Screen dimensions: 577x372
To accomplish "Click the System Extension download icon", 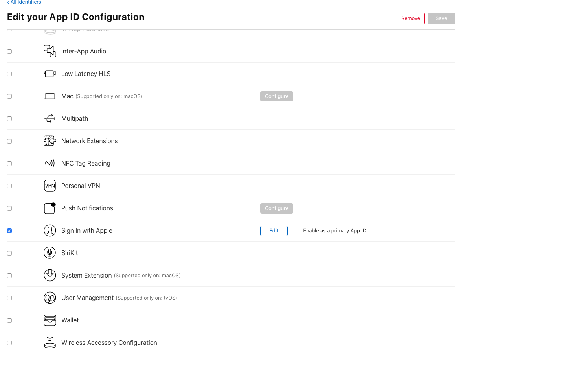I will pyautogui.click(x=50, y=275).
